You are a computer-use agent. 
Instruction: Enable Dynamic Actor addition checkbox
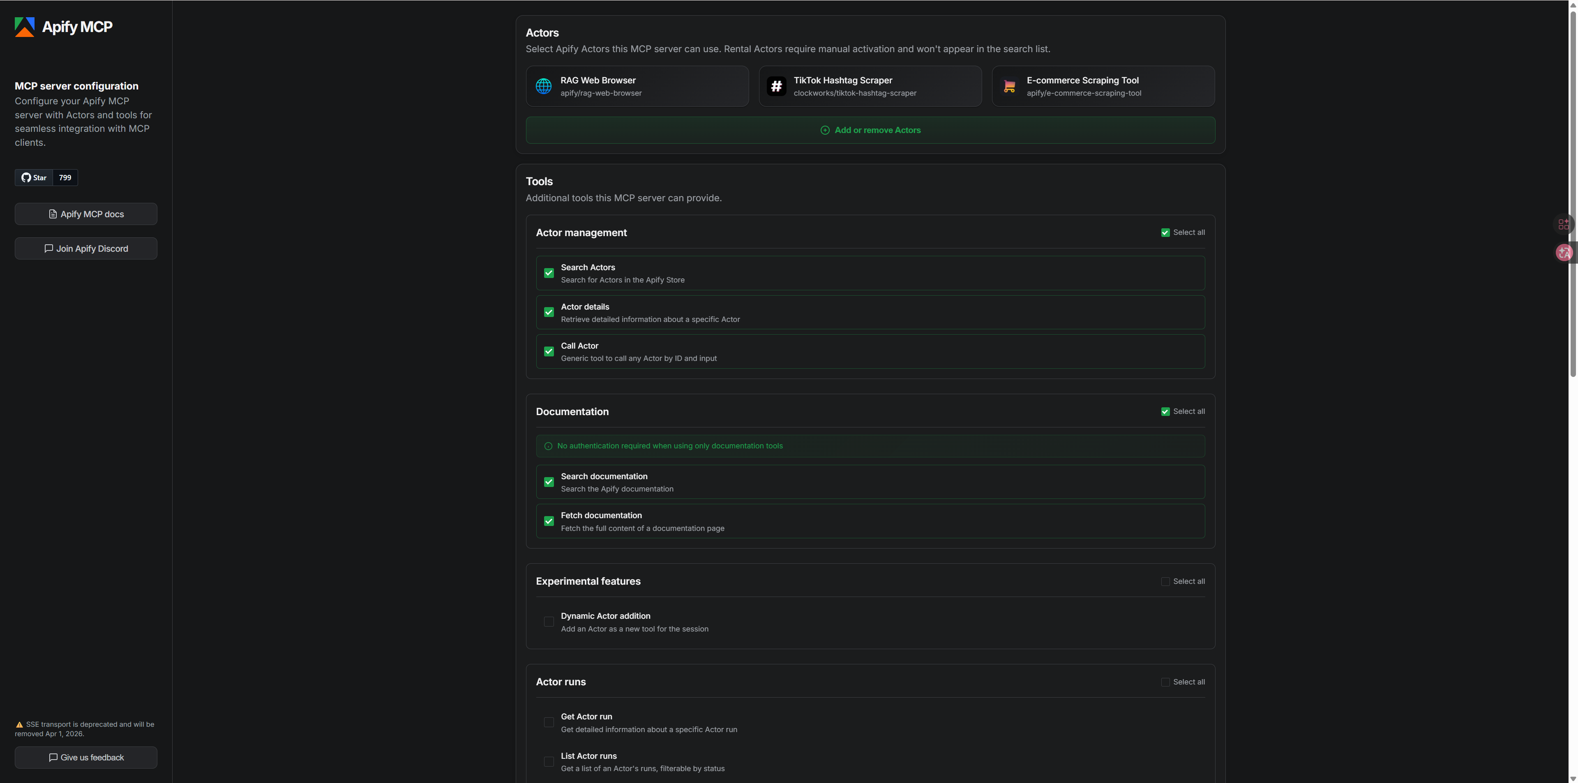coord(549,622)
